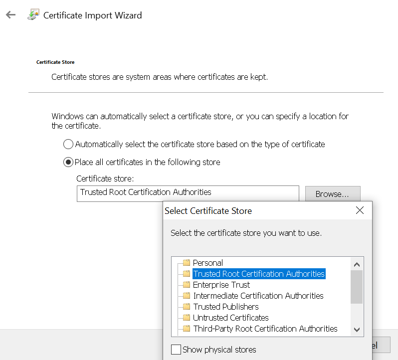Close the Select Certificate Store dialog
This screenshot has width=398, height=360.
pos(360,210)
